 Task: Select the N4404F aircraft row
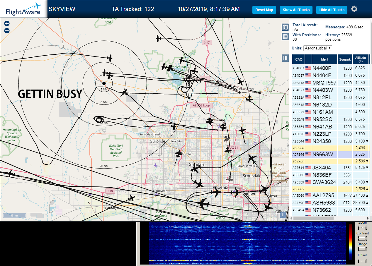coord(331,75)
